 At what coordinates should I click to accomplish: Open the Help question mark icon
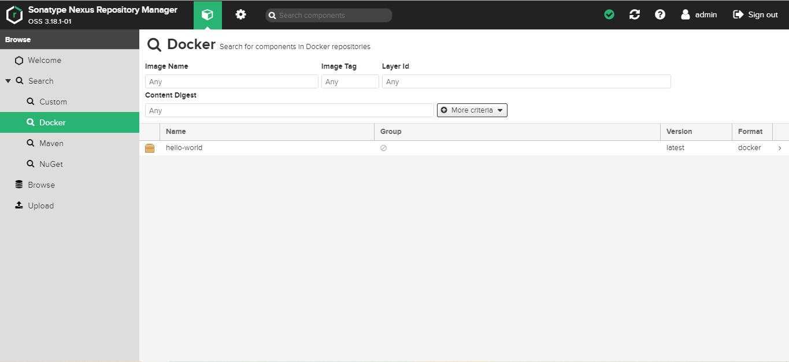pyautogui.click(x=660, y=14)
